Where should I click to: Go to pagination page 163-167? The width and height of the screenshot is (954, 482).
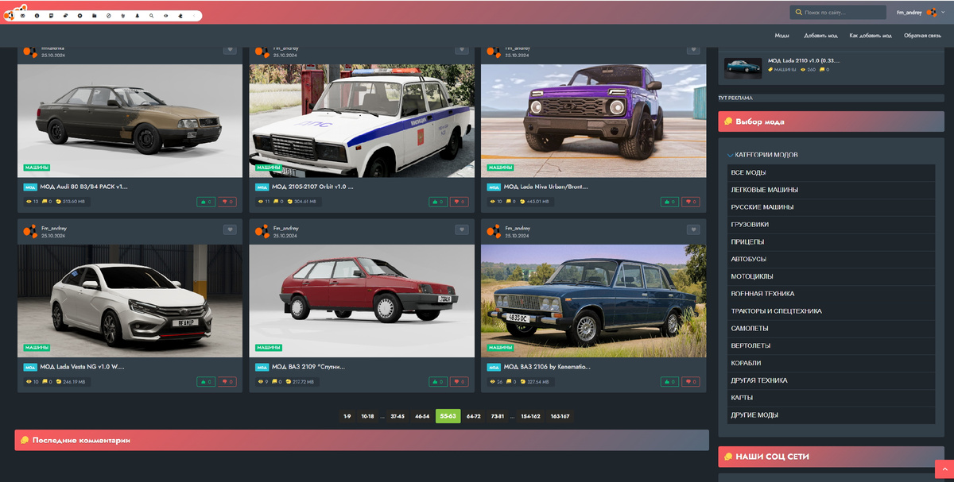(560, 416)
